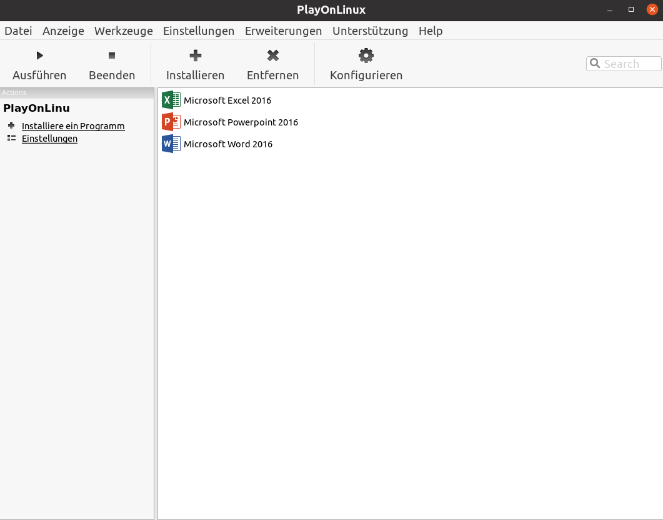Select the Microsoft Word 2016 icon
The image size is (663, 520).
(171, 144)
